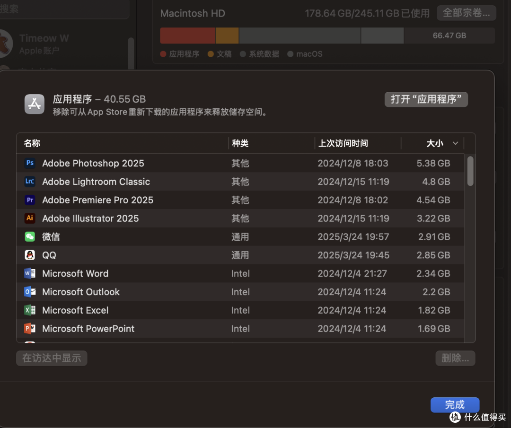
Task: Click the 1.82 GB size value
Action: pyautogui.click(x=434, y=310)
